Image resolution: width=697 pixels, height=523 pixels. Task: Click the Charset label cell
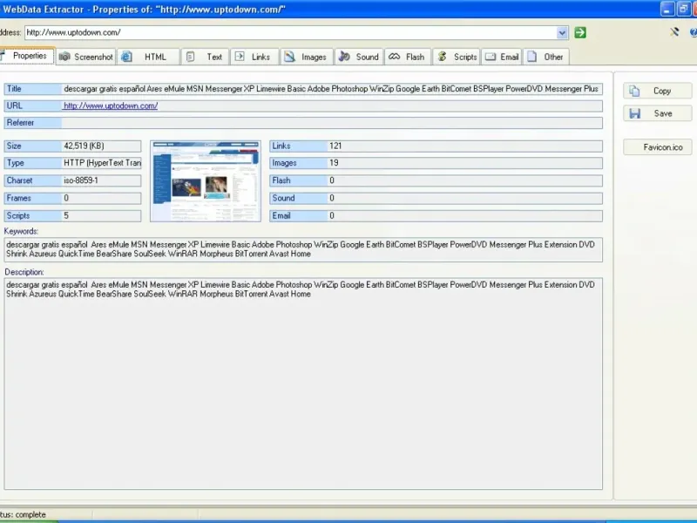tap(33, 180)
